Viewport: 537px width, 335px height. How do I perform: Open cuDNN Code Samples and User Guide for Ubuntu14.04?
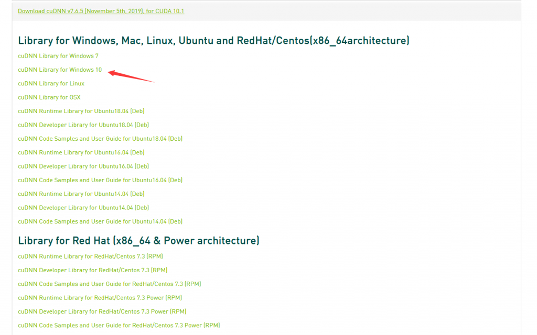100,221
